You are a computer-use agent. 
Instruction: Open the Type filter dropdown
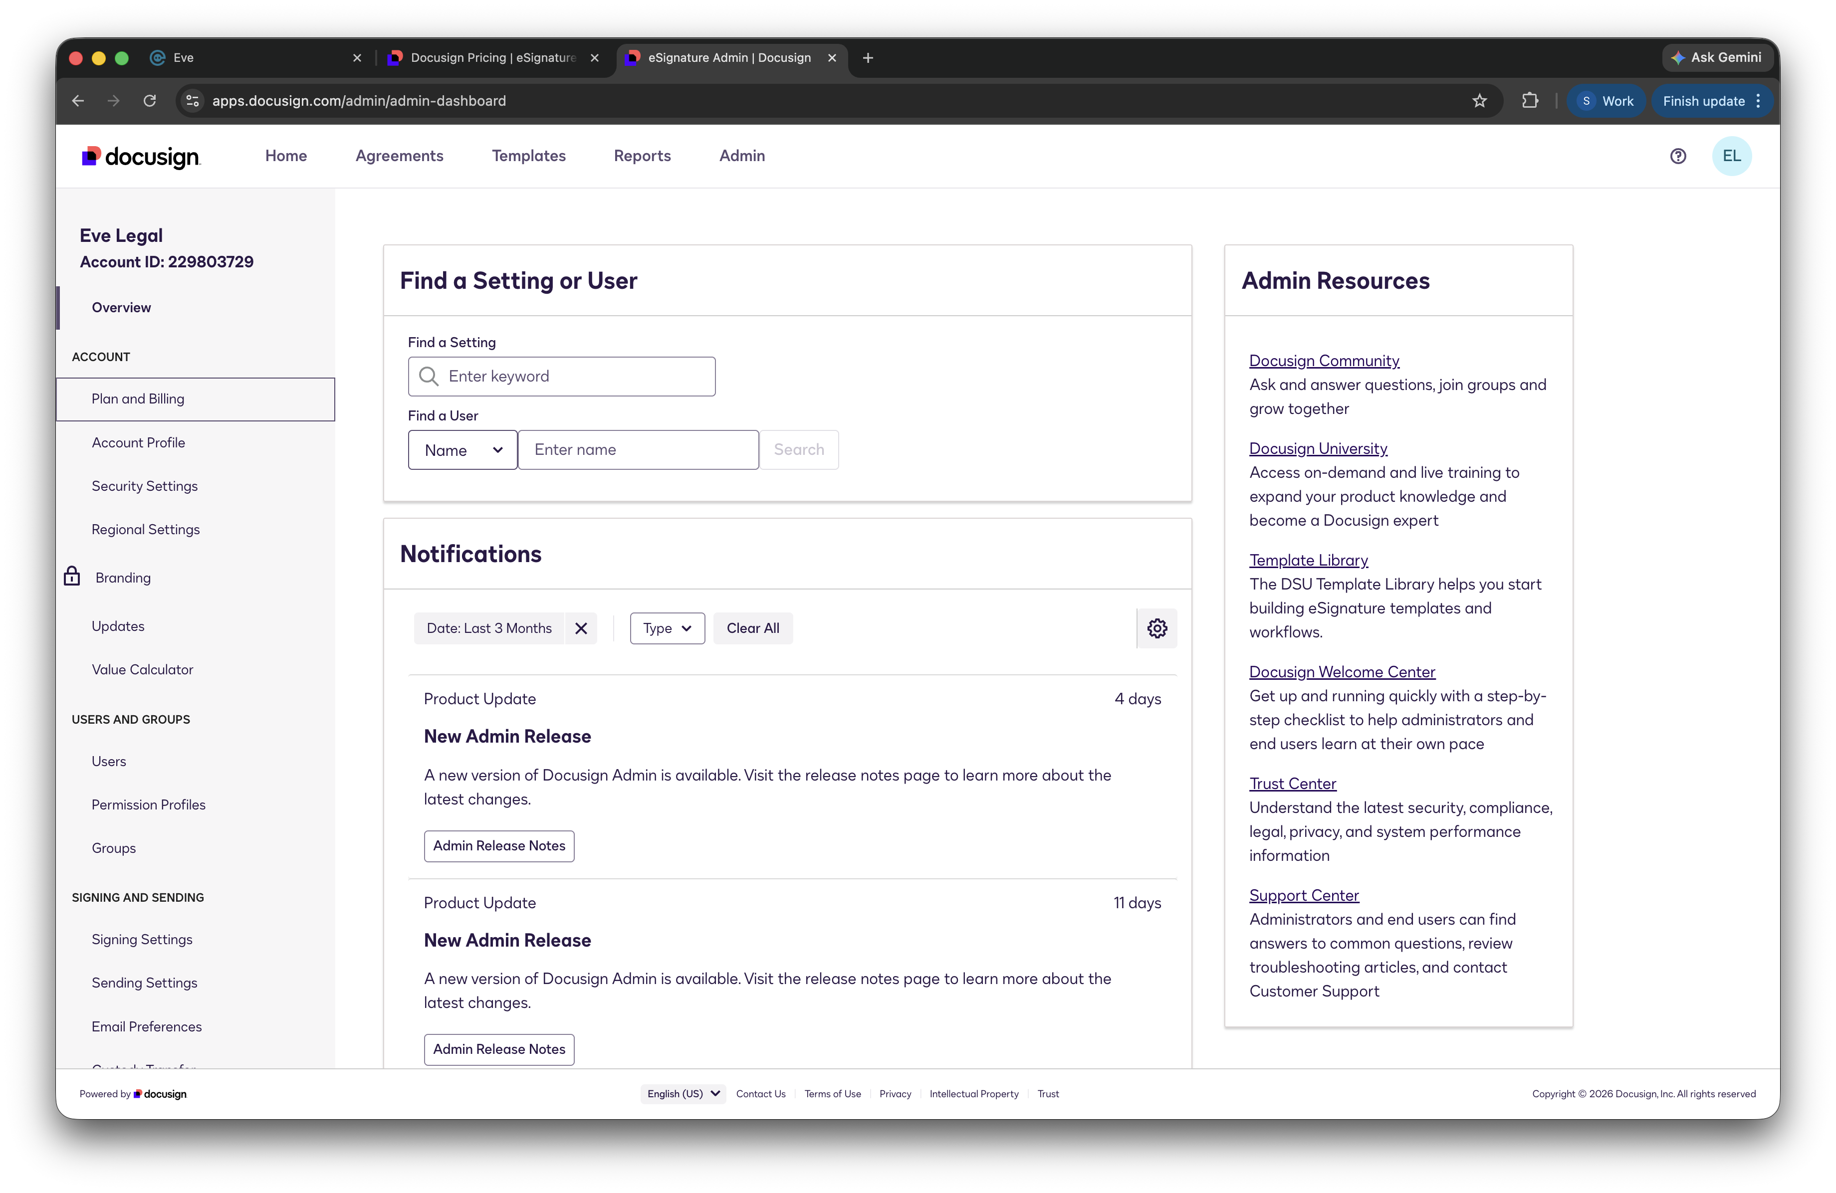click(x=667, y=628)
